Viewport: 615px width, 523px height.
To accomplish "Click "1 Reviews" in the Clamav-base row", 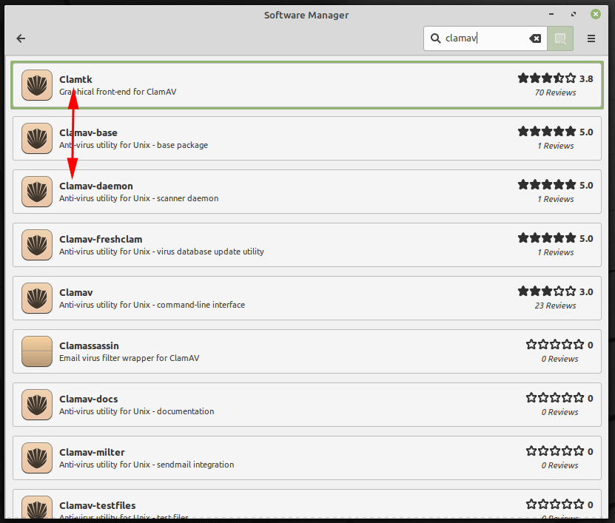I will pyautogui.click(x=555, y=146).
